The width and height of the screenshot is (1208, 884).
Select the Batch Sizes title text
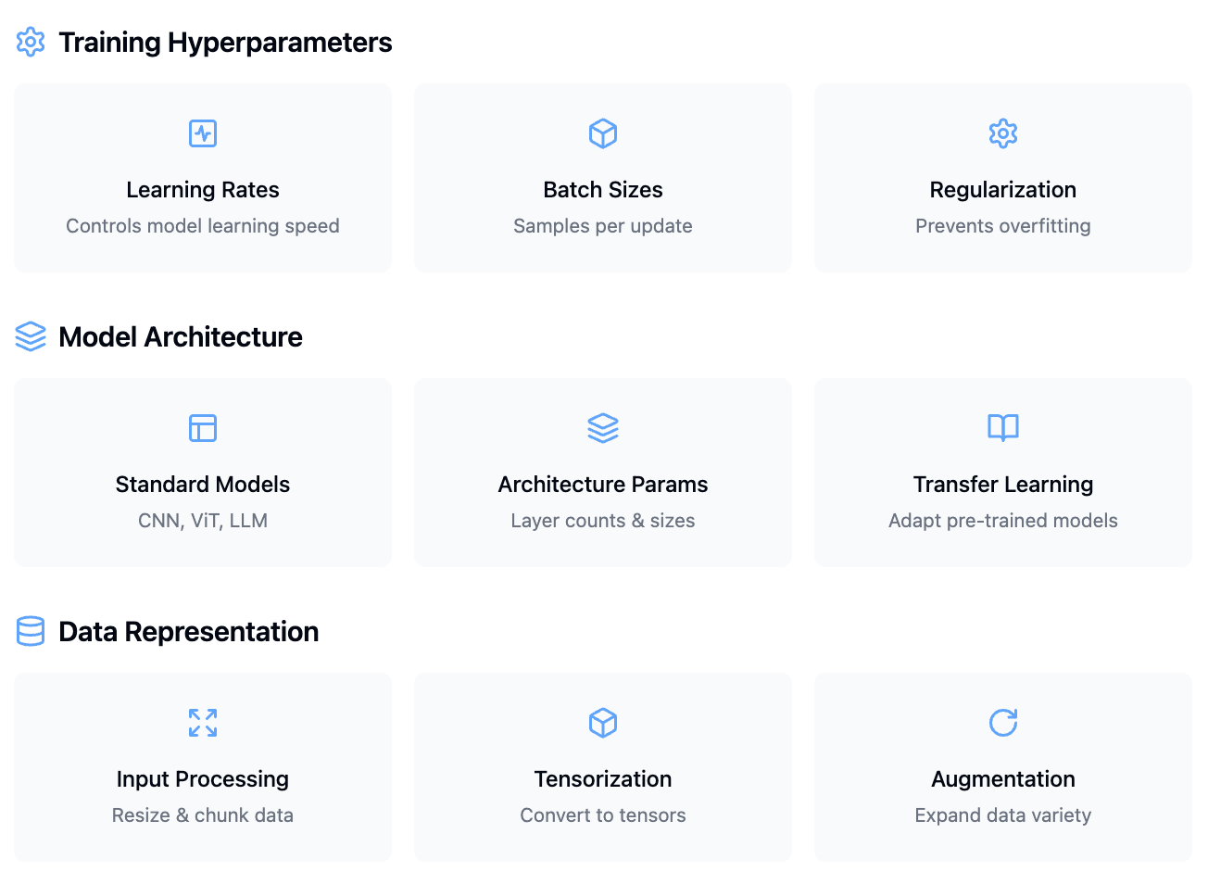click(603, 190)
